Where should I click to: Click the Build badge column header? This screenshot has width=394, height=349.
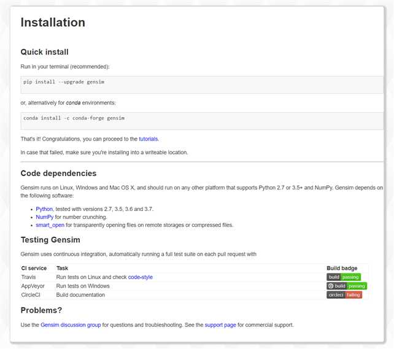point(342,268)
